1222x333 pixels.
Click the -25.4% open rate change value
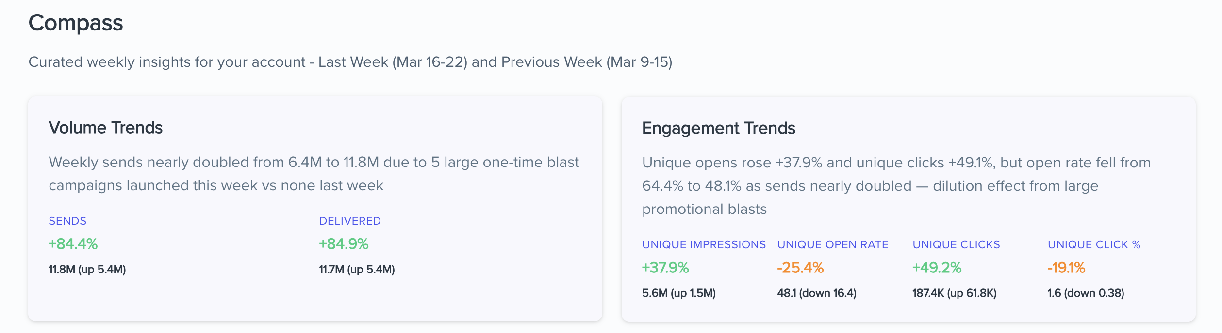[800, 268]
